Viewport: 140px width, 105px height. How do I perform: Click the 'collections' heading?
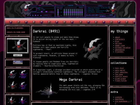click(118, 63)
